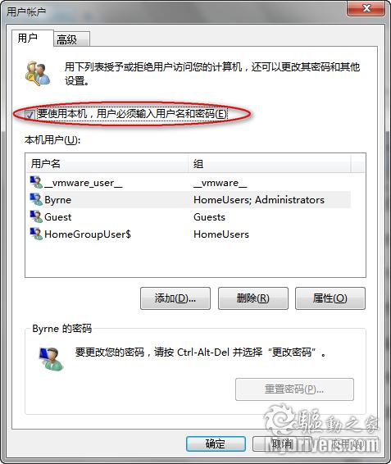391x464 pixels.
Task: Click the user icon in Byrne password section
Action: [51, 358]
